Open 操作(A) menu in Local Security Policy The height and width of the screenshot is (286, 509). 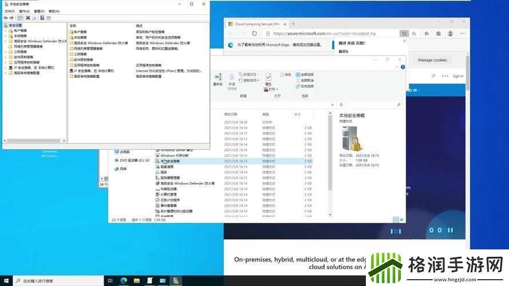(x=25, y=11)
